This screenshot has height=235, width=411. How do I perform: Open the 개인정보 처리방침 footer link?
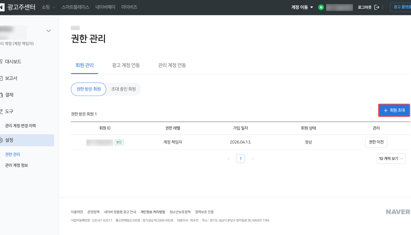point(153,212)
